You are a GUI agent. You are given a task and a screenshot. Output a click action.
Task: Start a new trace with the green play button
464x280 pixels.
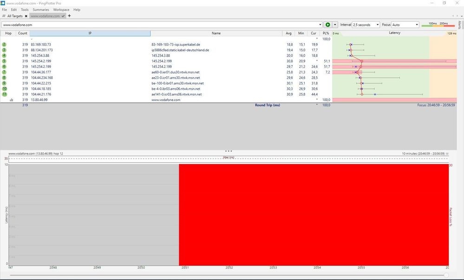[x=327, y=25]
